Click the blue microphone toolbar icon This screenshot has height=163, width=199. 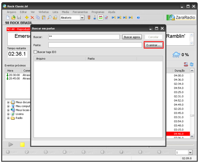click(x=95, y=17)
